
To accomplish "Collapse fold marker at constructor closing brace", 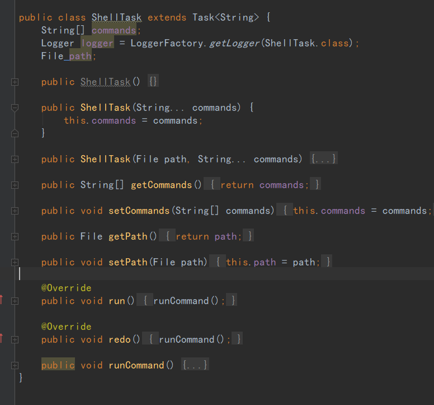I will pyautogui.click(x=15, y=133).
